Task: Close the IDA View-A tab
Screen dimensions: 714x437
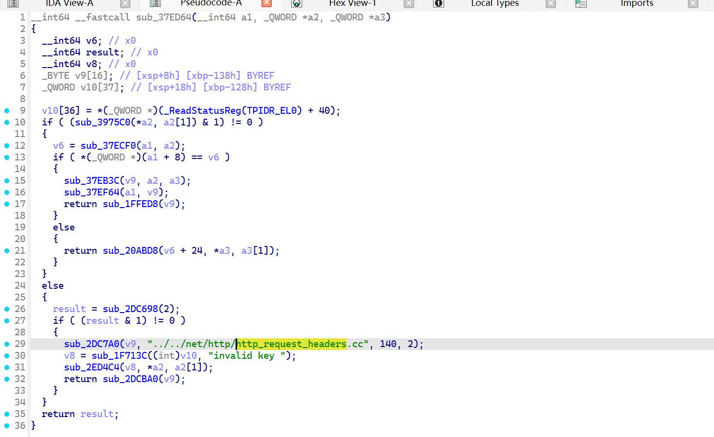Action: (125, 3)
